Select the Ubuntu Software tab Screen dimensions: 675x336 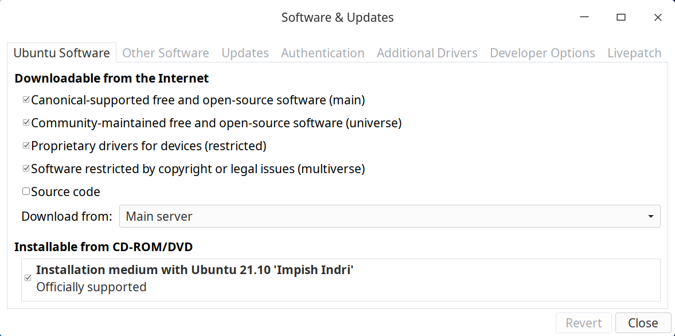click(x=61, y=53)
